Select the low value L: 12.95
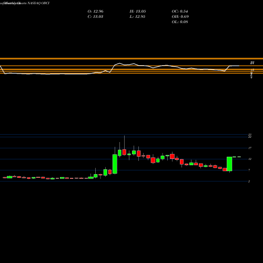Image resolution: width=263 pixels, height=263 pixels. pos(137,17)
